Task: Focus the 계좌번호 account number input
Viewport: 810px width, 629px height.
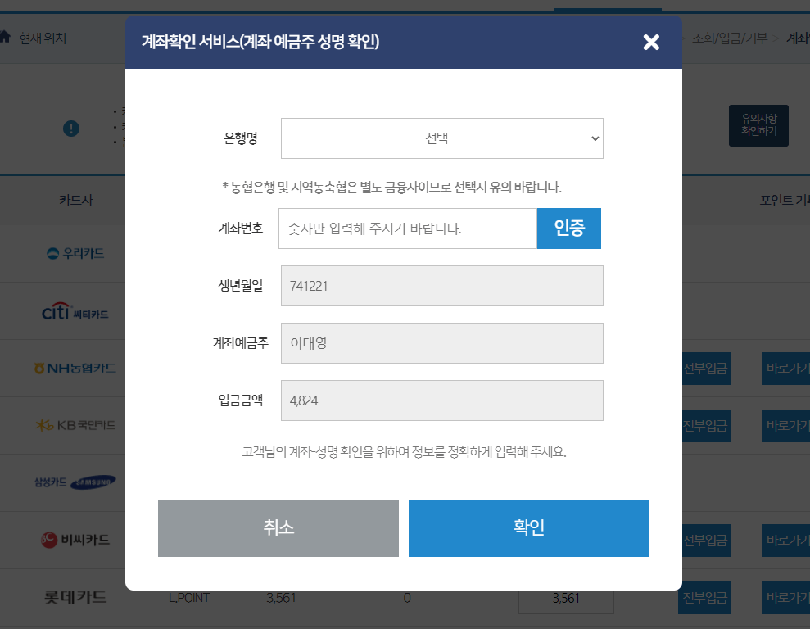Action: click(x=407, y=229)
